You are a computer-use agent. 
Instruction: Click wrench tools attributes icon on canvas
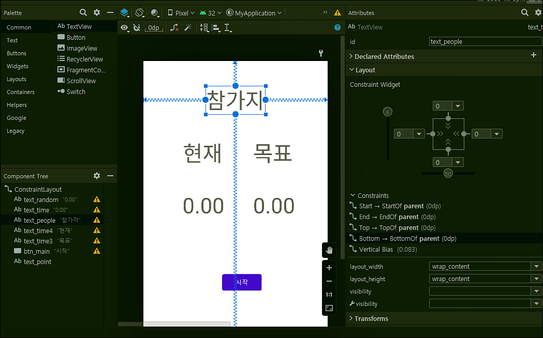click(x=321, y=53)
